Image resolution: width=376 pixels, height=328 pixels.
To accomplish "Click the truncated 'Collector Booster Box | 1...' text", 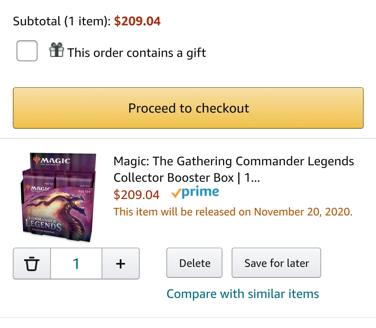I will (186, 178).
